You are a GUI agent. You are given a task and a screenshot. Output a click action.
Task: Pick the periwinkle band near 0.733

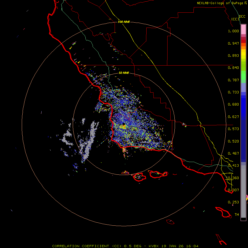(x=243, y=89)
